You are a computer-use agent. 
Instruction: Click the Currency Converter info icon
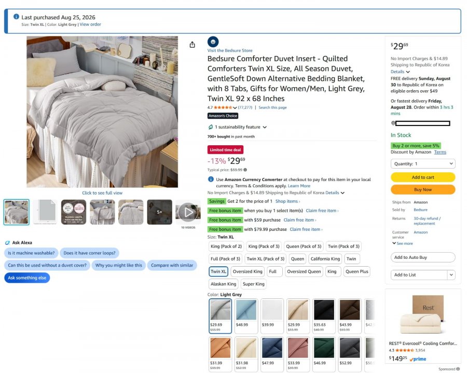coord(211,179)
